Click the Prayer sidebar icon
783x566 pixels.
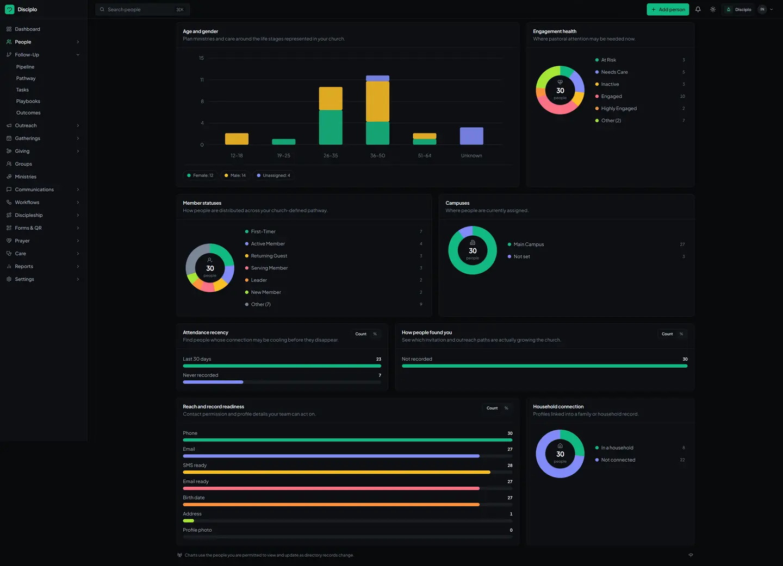[9, 241]
